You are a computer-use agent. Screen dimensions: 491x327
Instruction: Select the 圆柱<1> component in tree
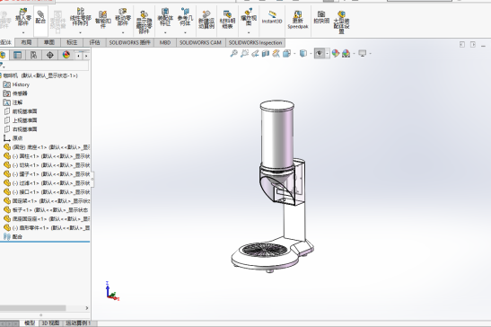pos(47,156)
